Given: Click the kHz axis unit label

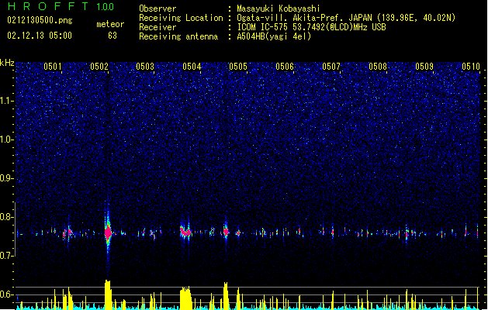Looking at the screenshot, I should pos(7,63).
